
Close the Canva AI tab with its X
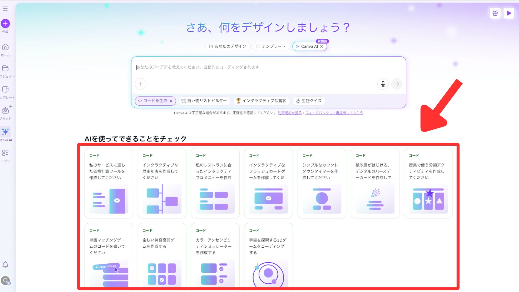[x=322, y=47]
